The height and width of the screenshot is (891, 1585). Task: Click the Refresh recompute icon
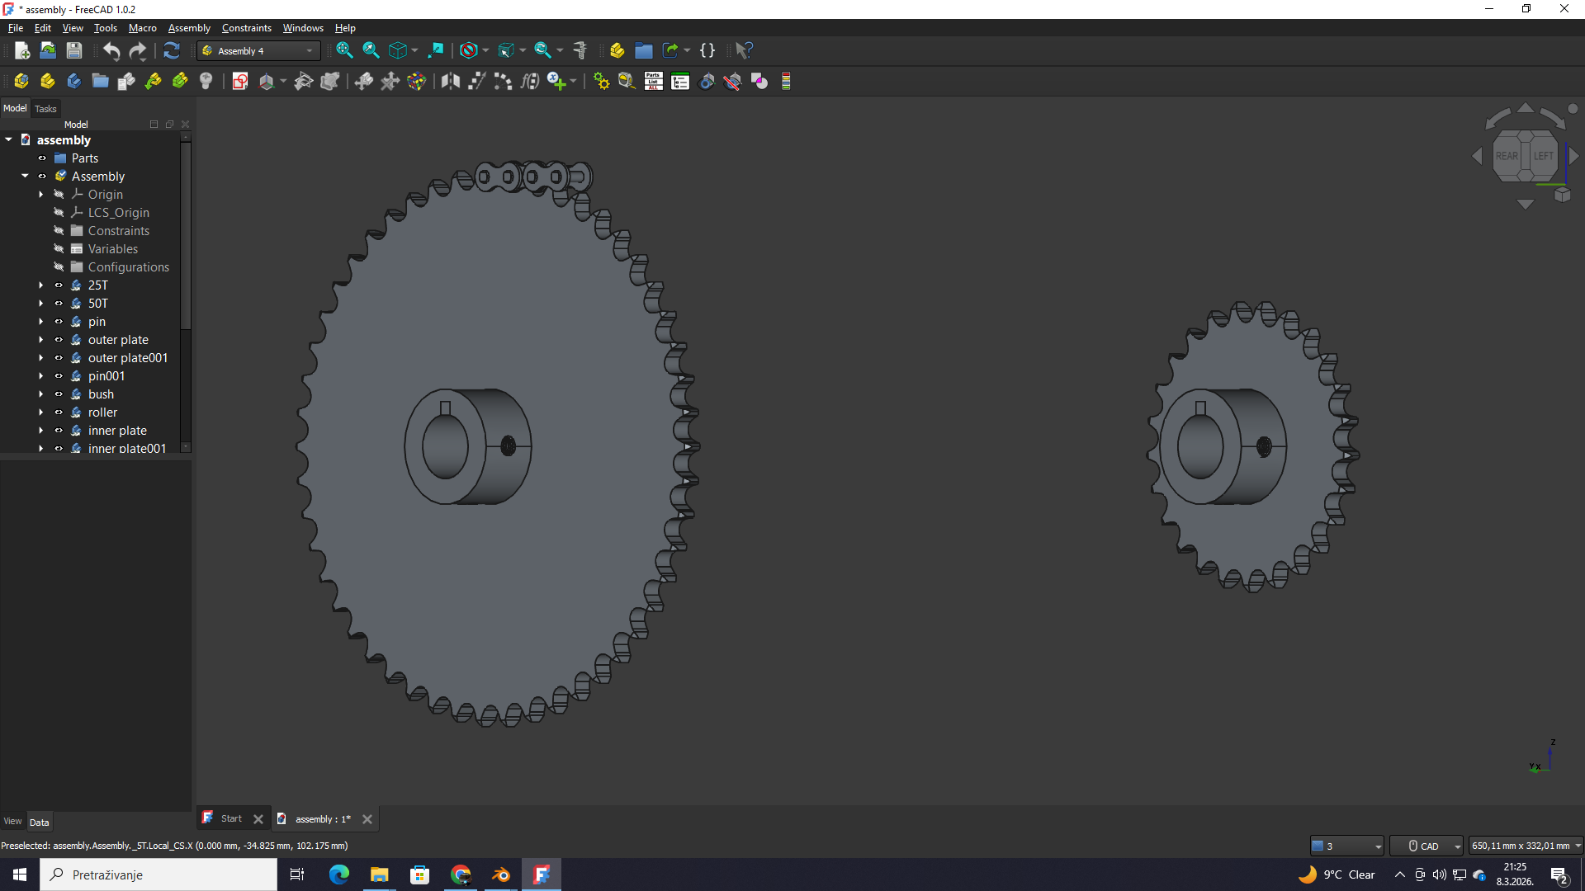pos(172,51)
